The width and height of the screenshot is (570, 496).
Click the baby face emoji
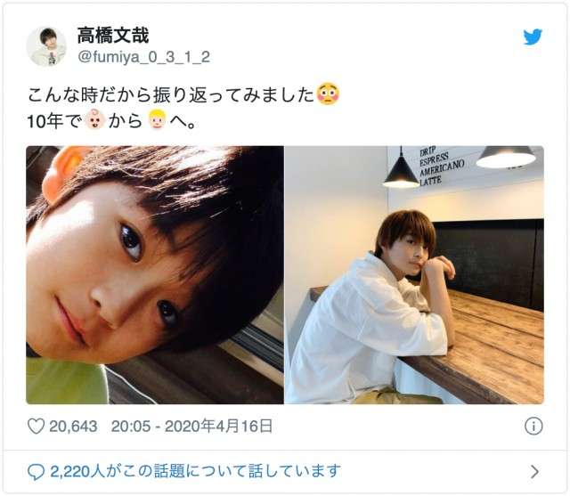click(x=95, y=119)
